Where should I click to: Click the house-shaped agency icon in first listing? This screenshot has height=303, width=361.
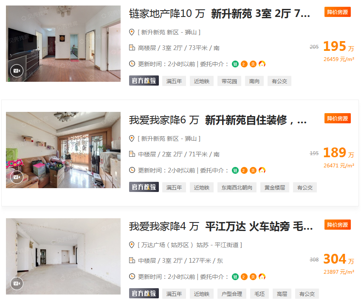click(262, 64)
